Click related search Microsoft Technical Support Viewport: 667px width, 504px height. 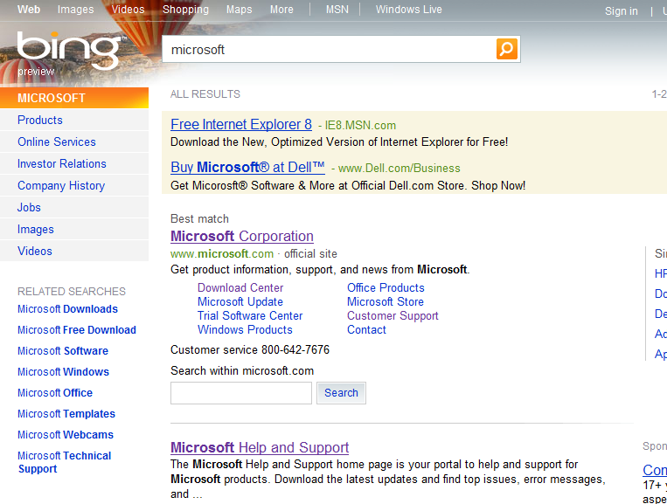click(64, 462)
